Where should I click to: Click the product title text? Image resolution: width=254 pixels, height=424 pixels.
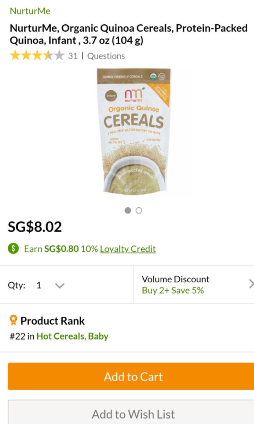128,34
